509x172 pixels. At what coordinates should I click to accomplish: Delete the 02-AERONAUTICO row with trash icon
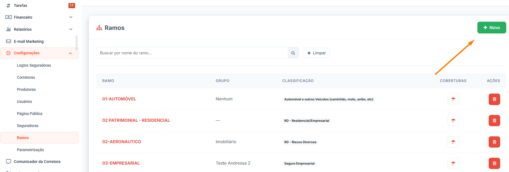494,142
